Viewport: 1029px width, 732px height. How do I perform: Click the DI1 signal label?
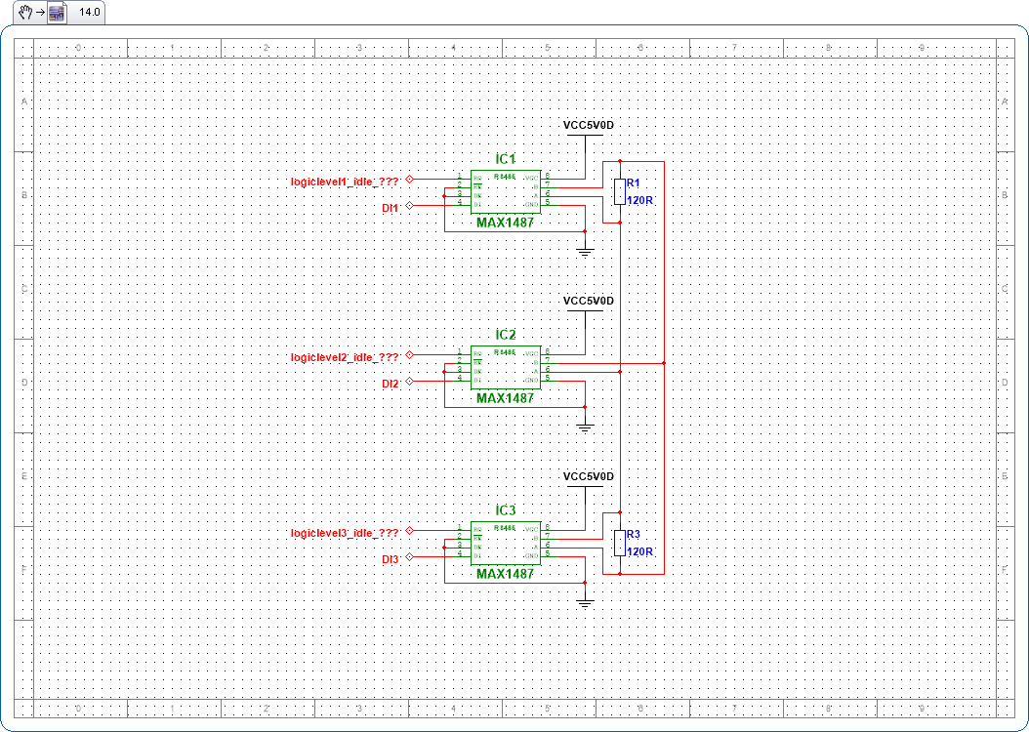click(x=391, y=208)
